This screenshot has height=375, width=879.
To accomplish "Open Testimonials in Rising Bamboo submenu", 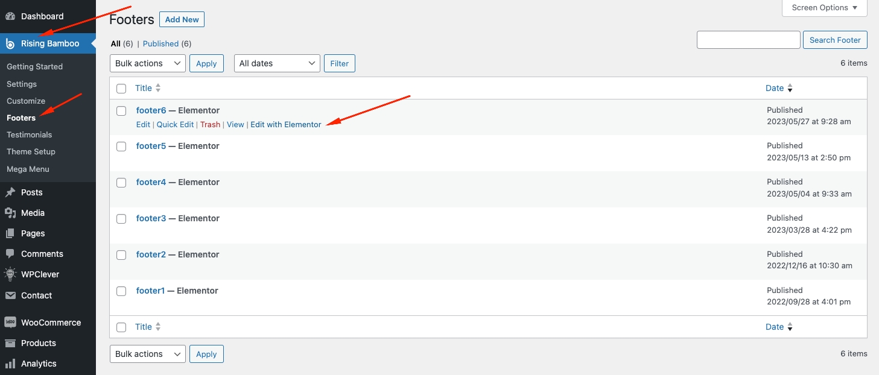I will (29, 134).
